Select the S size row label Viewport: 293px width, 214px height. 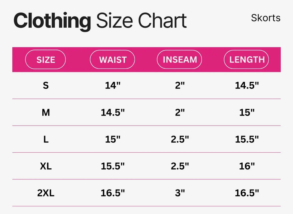pos(46,86)
